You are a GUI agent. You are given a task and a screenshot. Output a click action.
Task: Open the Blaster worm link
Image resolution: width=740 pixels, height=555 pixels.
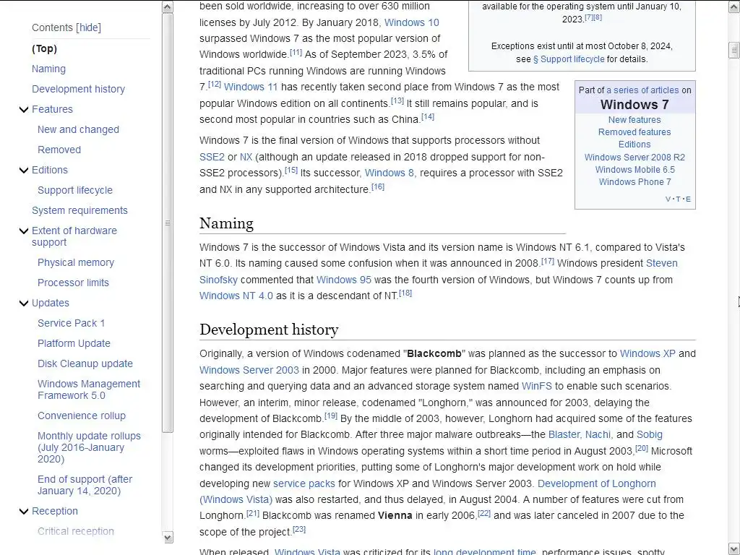pyautogui.click(x=564, y=434)
